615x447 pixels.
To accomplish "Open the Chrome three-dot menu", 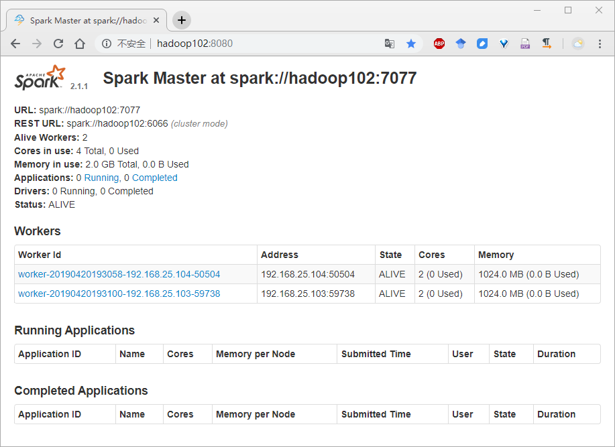I will 600,44.
